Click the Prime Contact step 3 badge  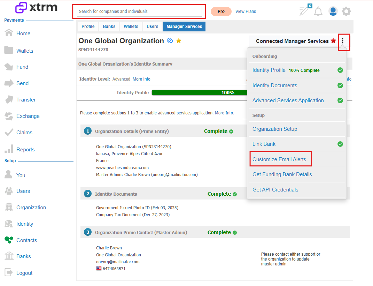(x=88, y=232)
